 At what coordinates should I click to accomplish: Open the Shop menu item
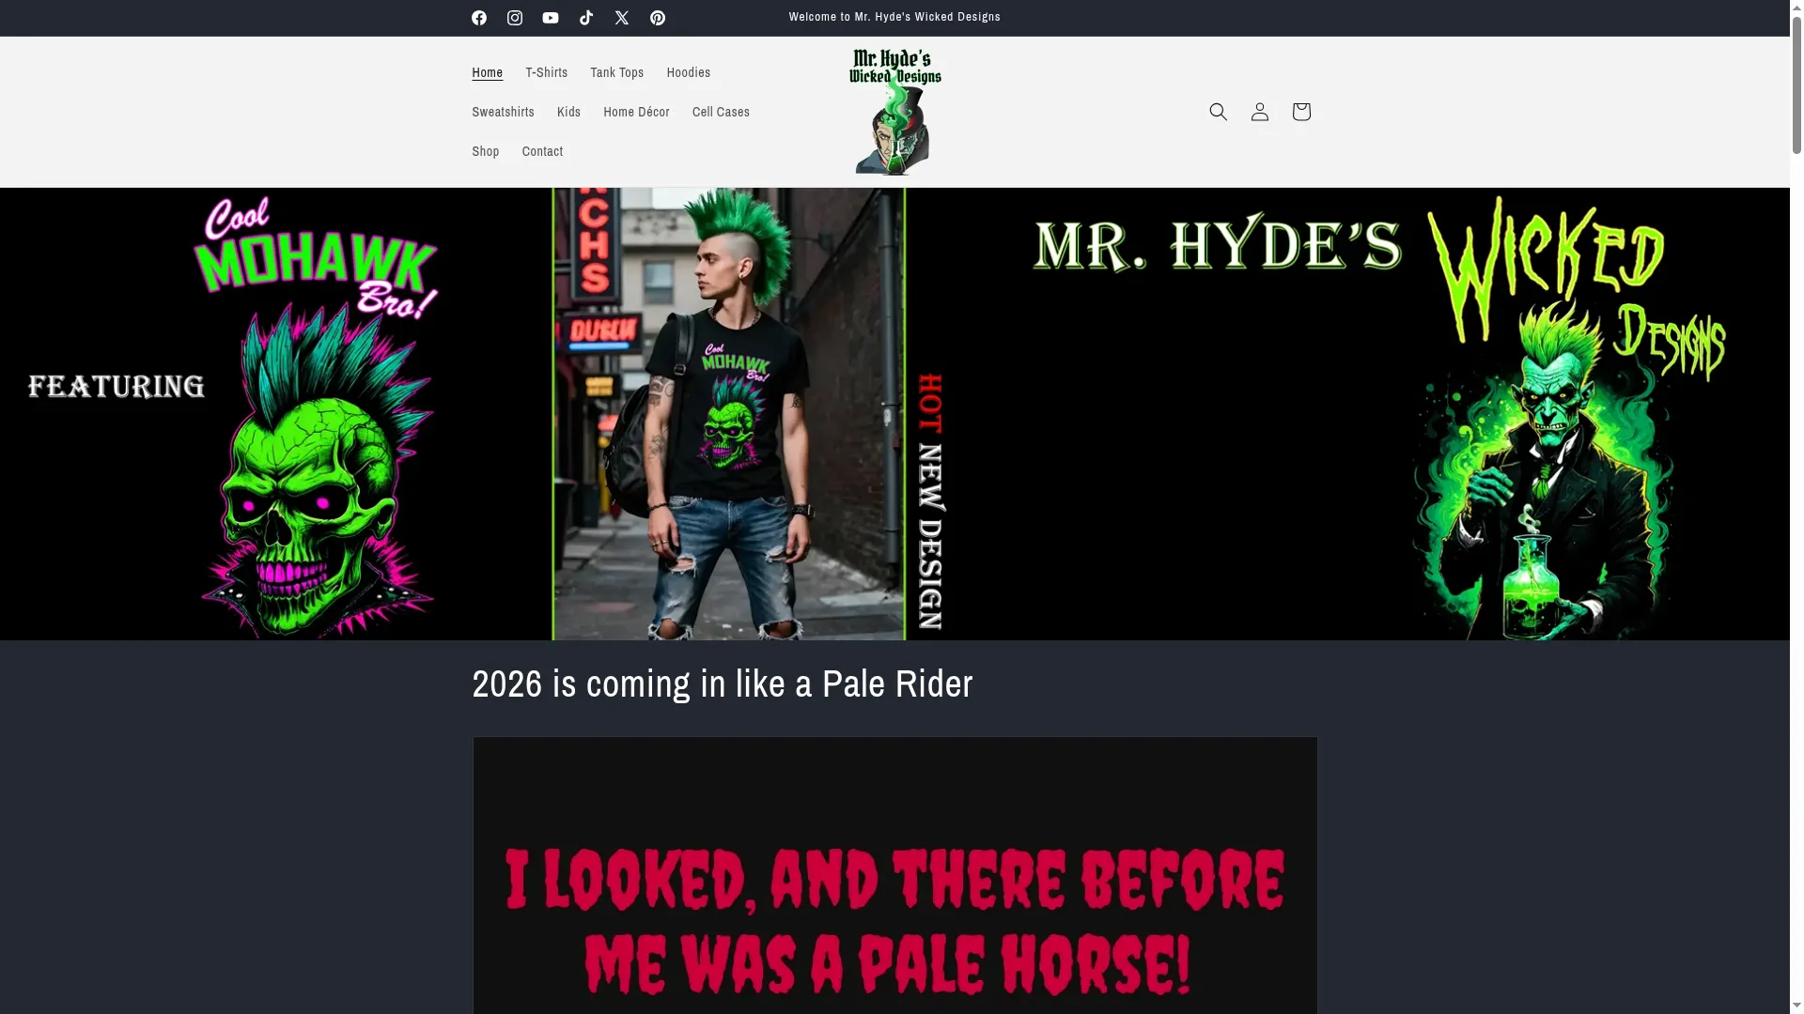pyautogui.click(x=485, y=151)
